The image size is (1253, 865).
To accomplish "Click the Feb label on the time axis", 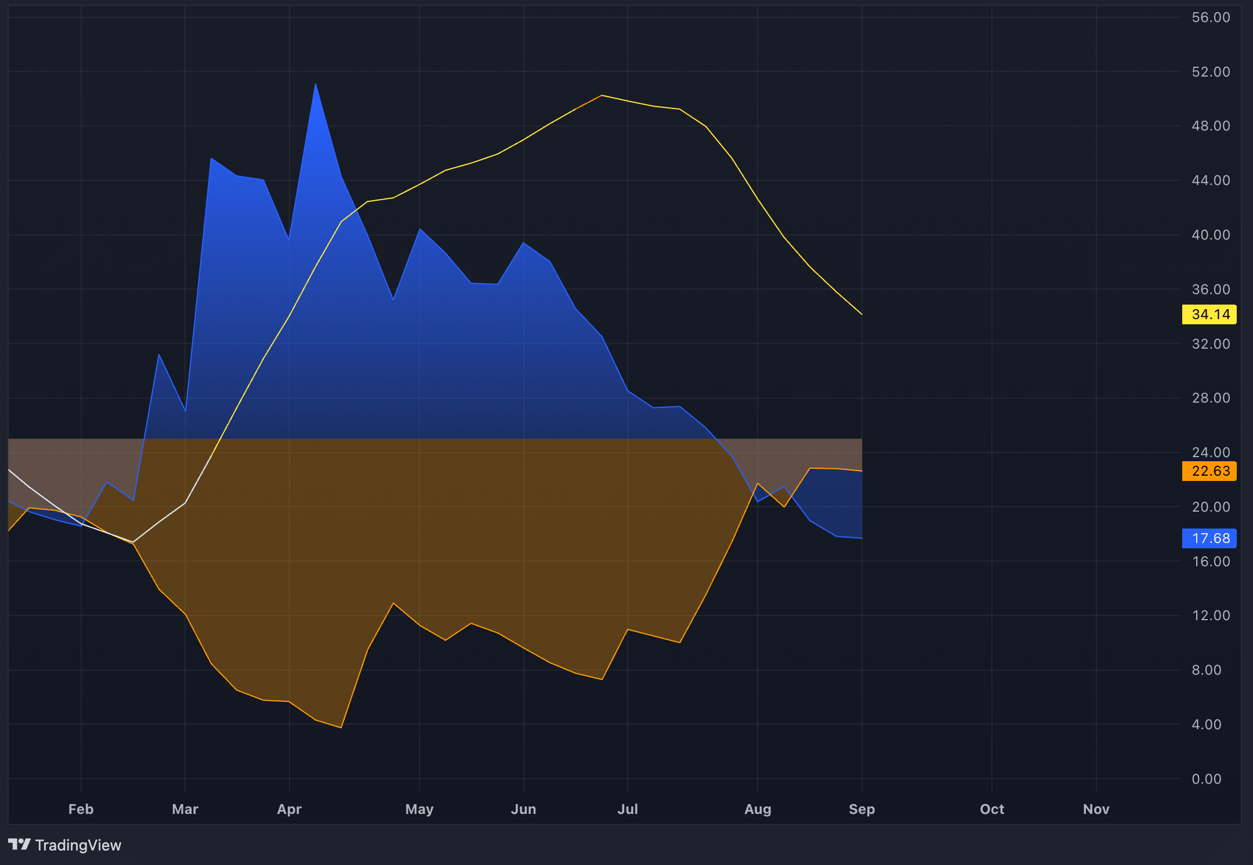I will pos(81,809).
